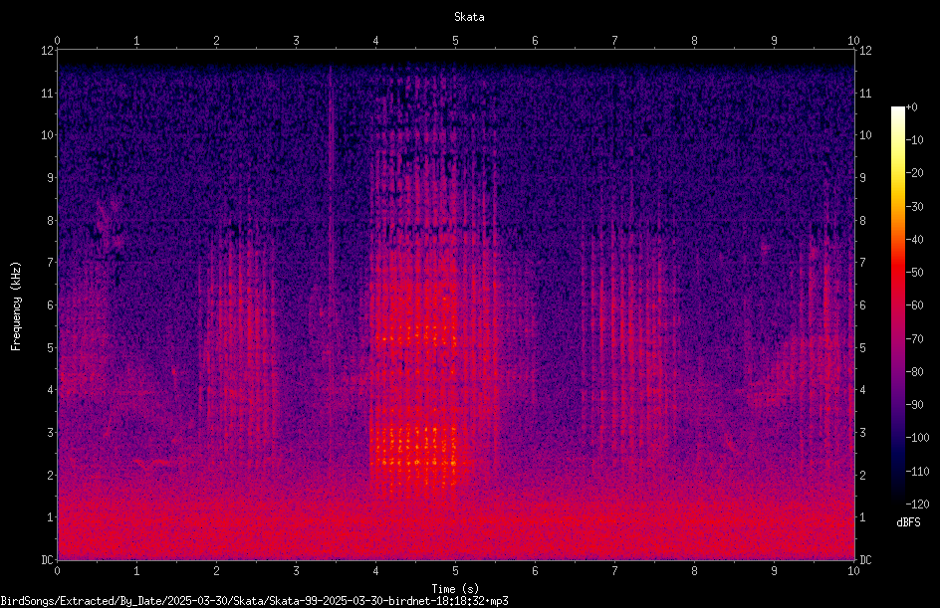
Task: Click "2" on the top time axis
Action: [216, 41]
